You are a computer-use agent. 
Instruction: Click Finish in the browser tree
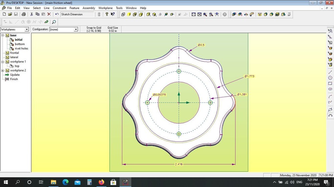pyautogui.click(x=14, y=79)
